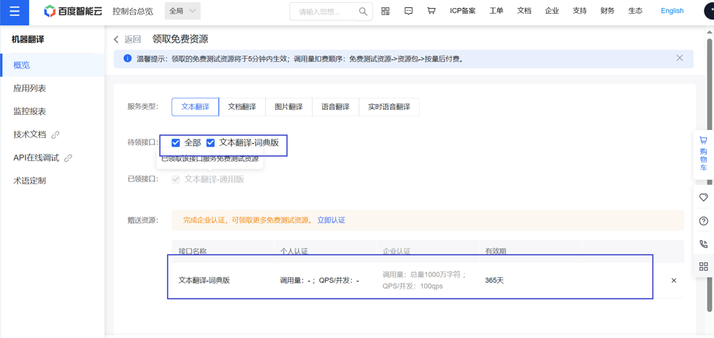Uncheck the 文本翻译-词典版 checkbox
Viewport: 714px width, 338px height.
210,143
